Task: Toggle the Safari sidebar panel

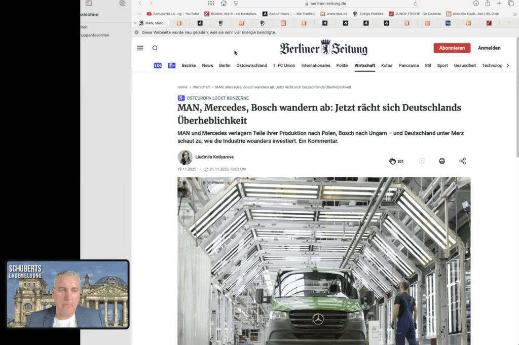Action: pos(89,4)
